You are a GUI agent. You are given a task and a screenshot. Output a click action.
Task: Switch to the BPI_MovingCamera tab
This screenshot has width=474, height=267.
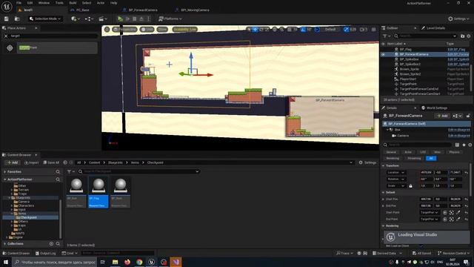pyautogui.click(x=195, y=10)
